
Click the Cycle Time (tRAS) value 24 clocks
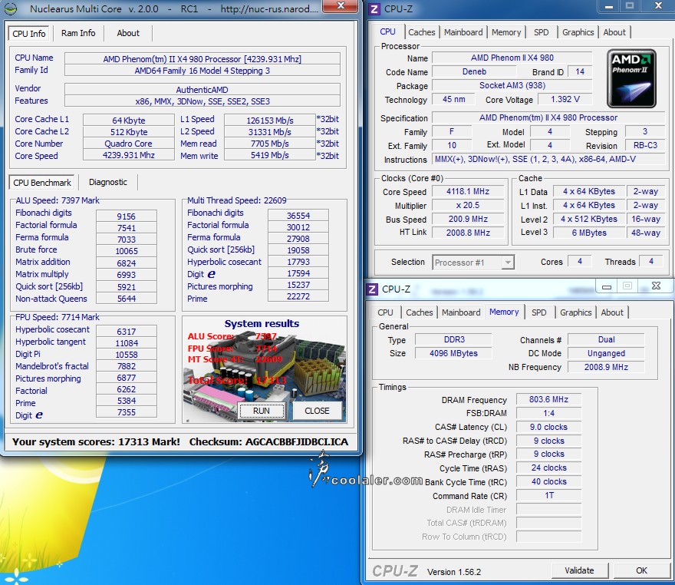tap(548, 468)
